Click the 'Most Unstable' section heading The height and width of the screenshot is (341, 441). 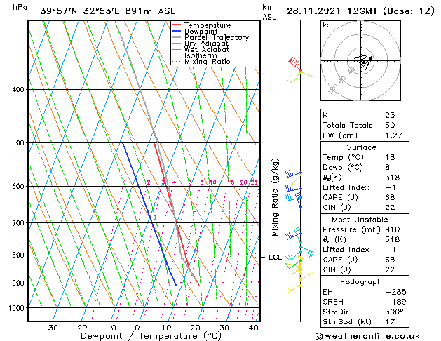coord(360,220)
